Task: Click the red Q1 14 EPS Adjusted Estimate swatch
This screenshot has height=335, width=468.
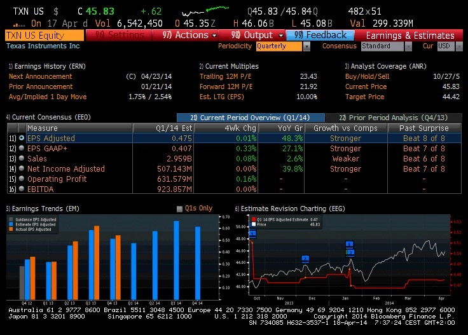Action: 254,219
